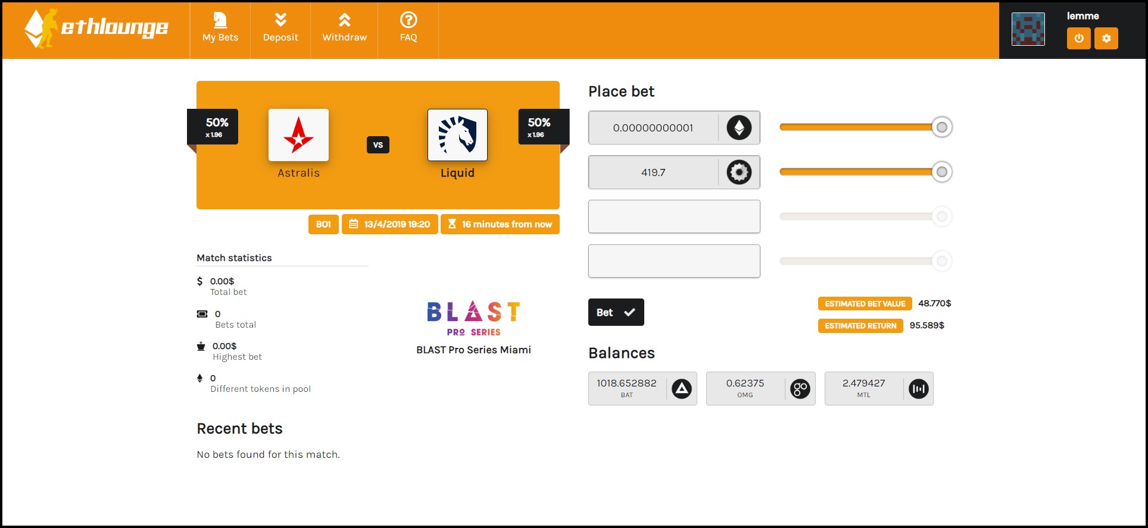The height and width of the screenshot is (528, 1148).
Task: Click the fourth disabled slider handle
Action: 942,261
